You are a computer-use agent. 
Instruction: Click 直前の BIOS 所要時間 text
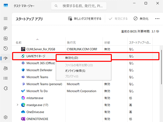coord(140,32)
